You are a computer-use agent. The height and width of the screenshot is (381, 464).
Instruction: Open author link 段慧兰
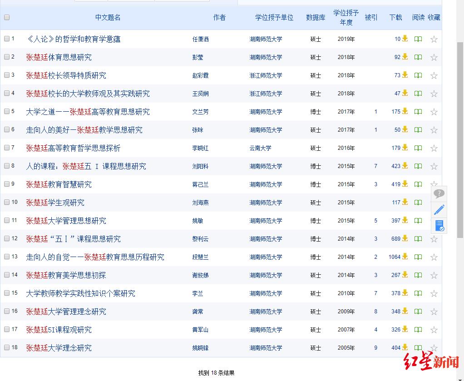pos(200,257)
